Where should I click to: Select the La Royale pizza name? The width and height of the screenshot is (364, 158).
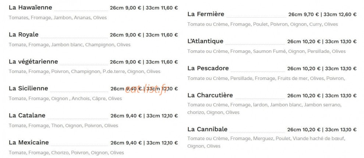[x=24, y=34]
